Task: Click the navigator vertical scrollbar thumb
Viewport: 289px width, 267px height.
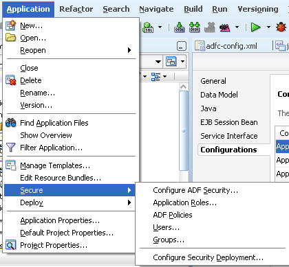Action: tap(184, 130)
